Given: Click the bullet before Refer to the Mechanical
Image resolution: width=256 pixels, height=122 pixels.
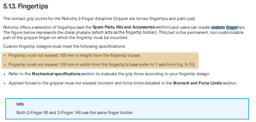Looking at the screenshot, I should point(5,74).
